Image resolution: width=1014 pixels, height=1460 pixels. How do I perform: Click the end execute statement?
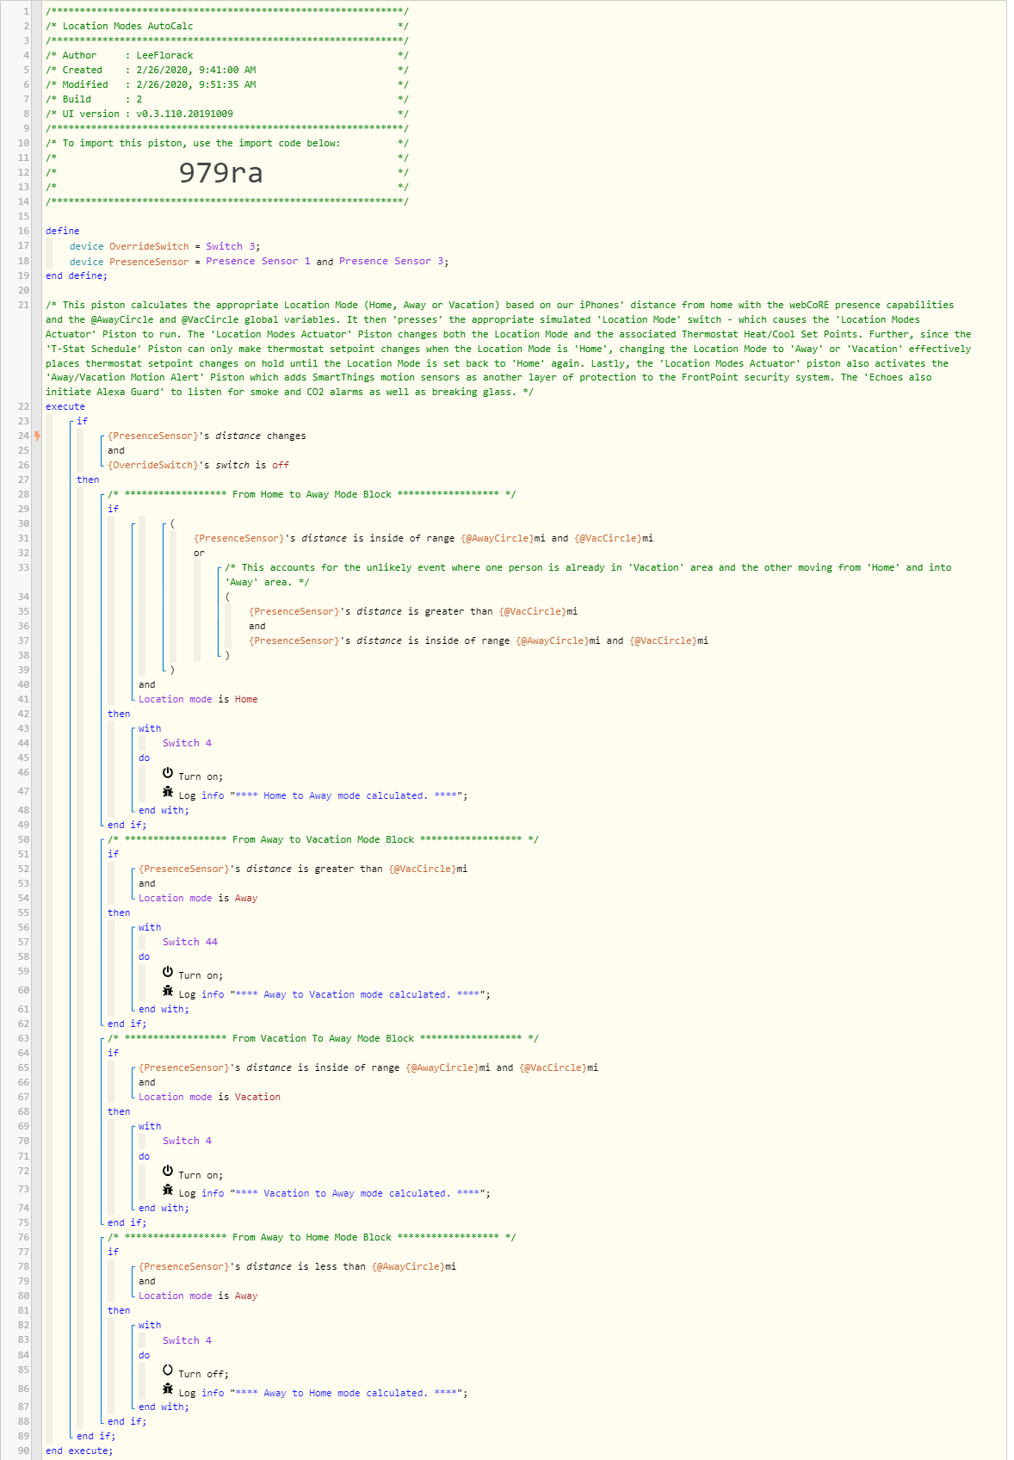79,1451
